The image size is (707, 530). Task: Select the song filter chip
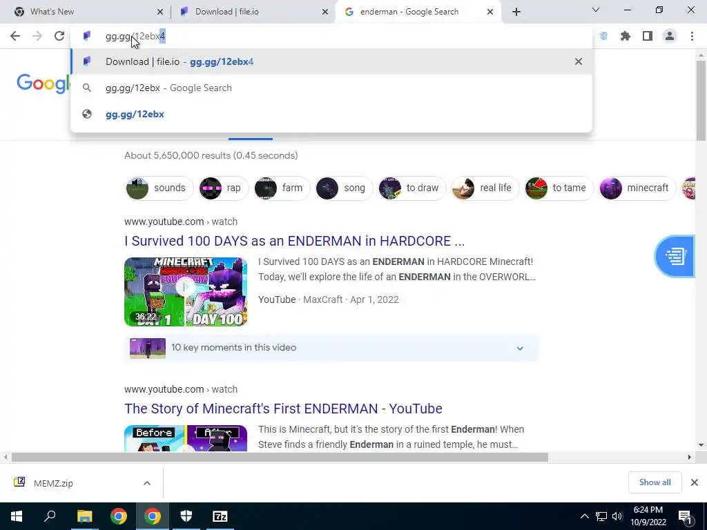344,188
